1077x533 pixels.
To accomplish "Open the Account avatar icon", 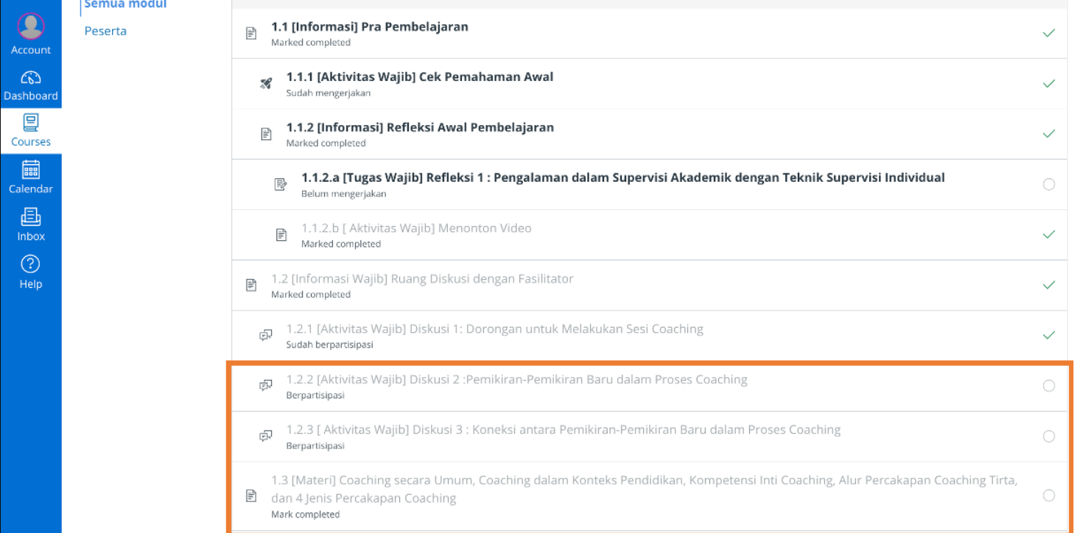I will tap(31, 27).
